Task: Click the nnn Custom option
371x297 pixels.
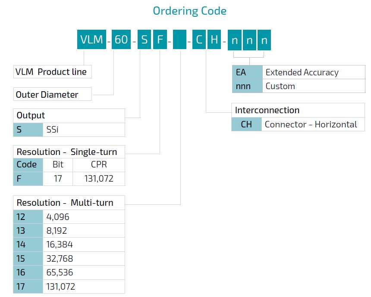Action: (x=298, y=86)
